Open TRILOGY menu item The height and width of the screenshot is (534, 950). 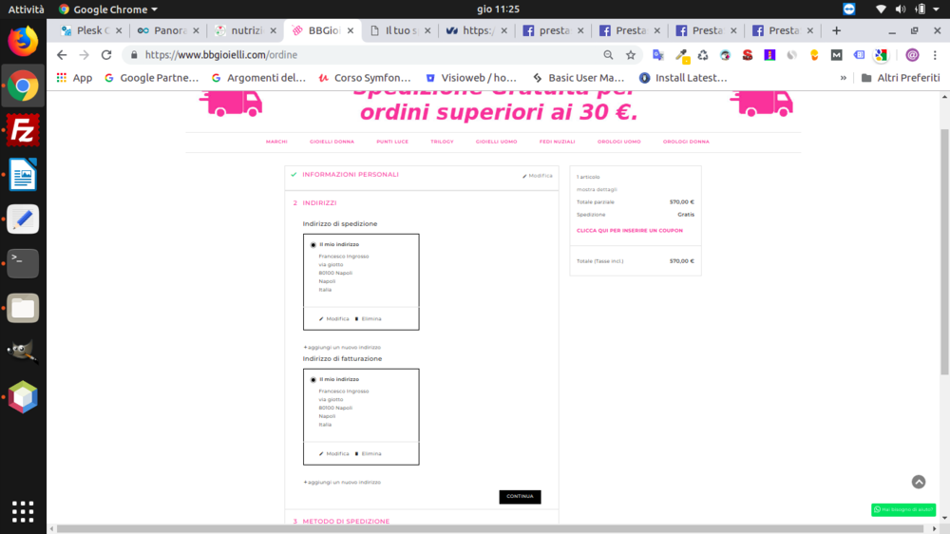pos(443,142)
